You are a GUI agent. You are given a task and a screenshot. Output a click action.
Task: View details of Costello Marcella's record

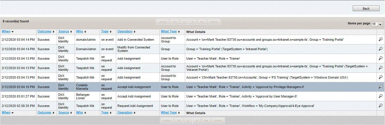(x=380, y=87)
